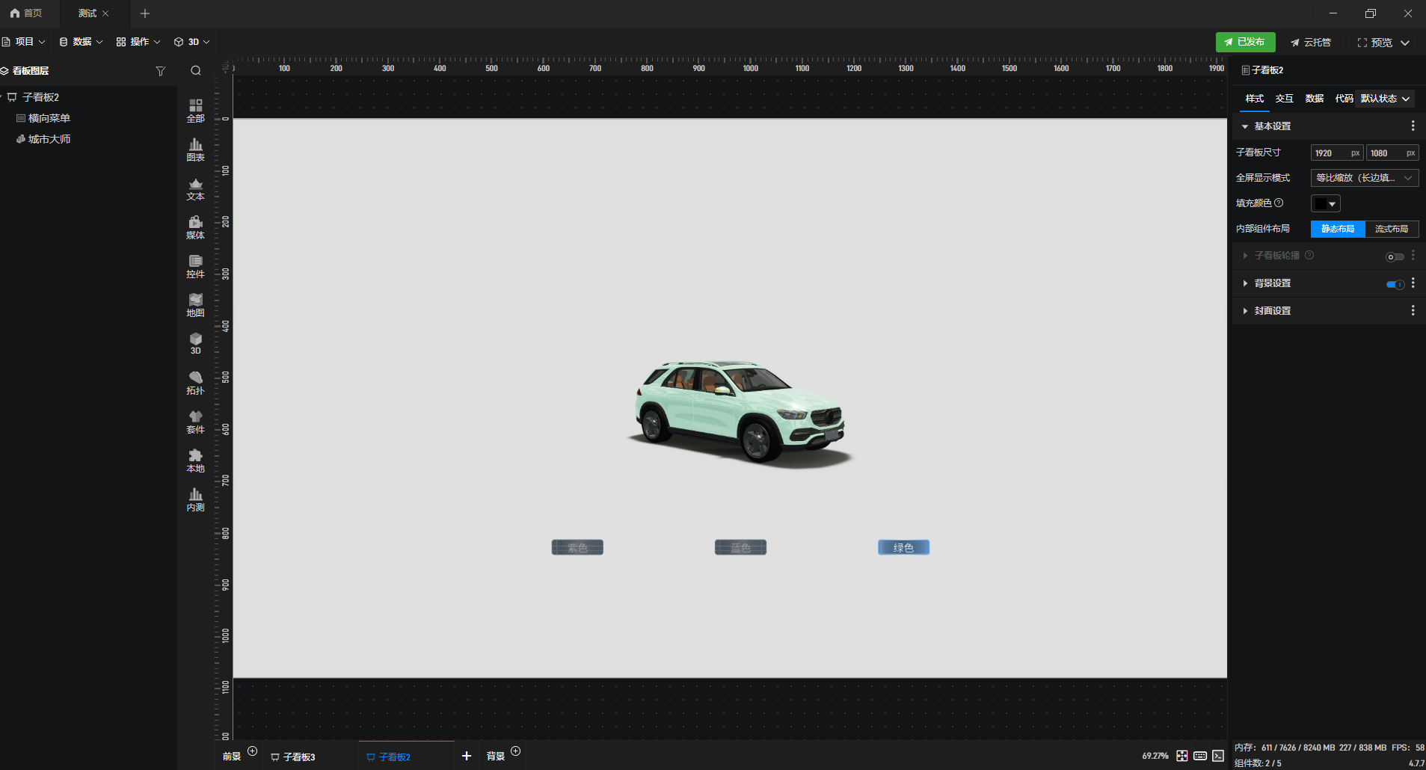Open the 套件 kits category

(x=195, y=422)
